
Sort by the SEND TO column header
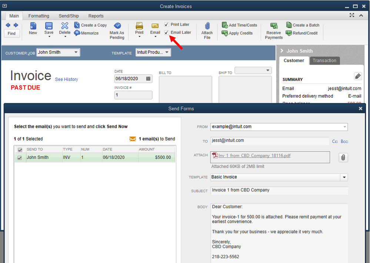point(44,149)
